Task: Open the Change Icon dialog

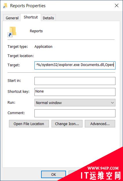Action: coord(67,124)
